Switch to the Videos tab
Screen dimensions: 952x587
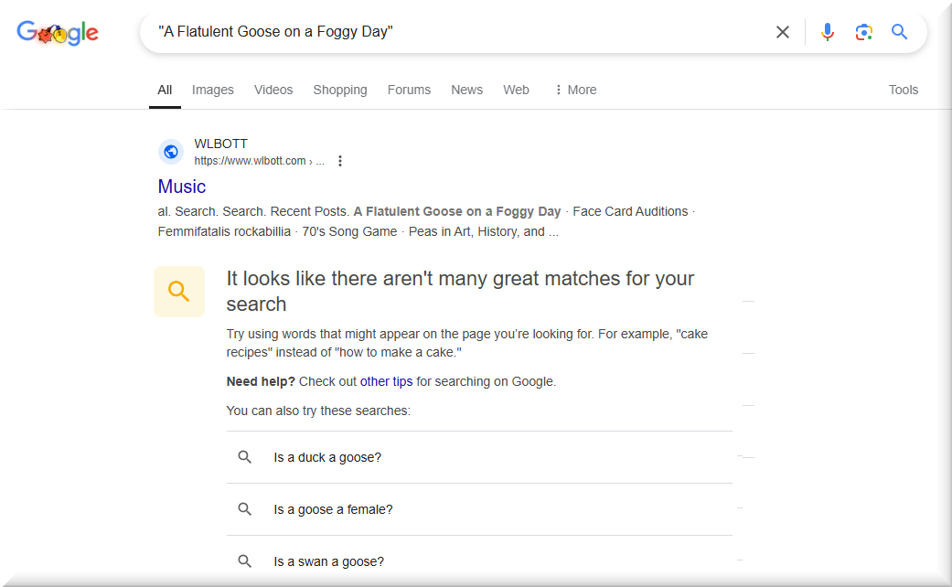[273, 90]
